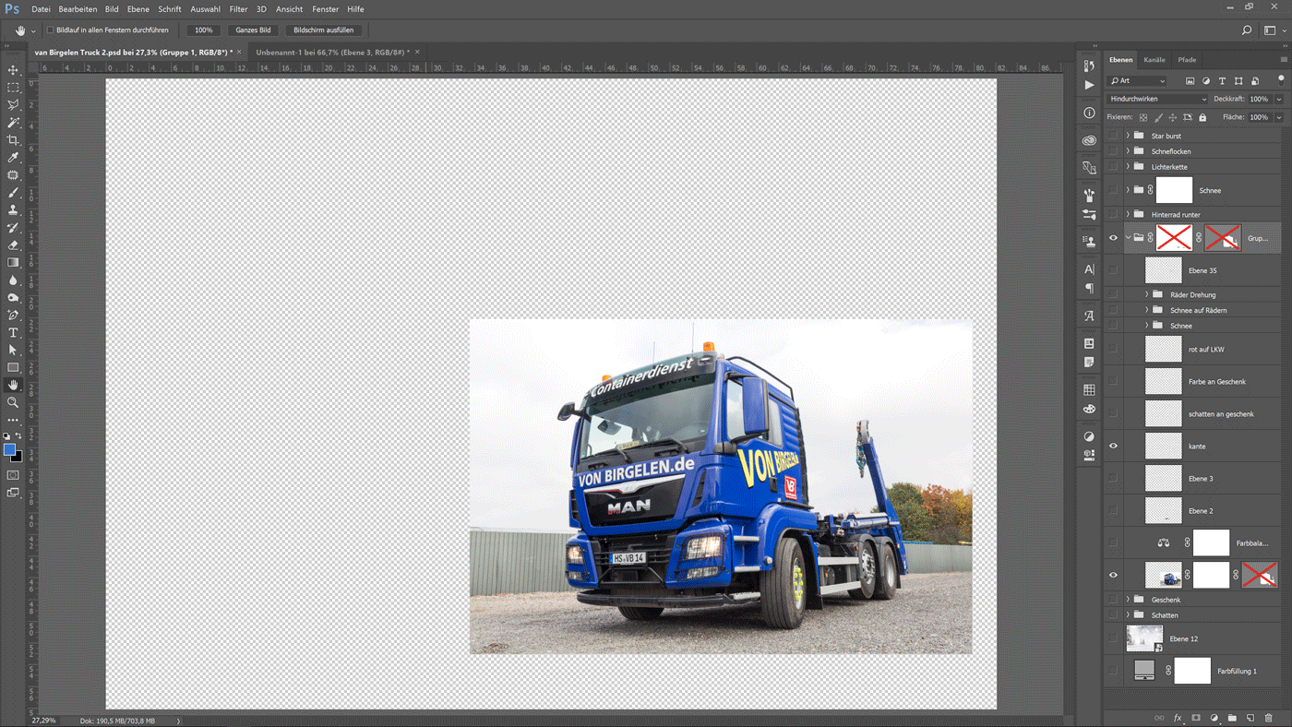The image size is (1292, 727).
Task: Expand the Geschenk group
Action: (1128, 600)
